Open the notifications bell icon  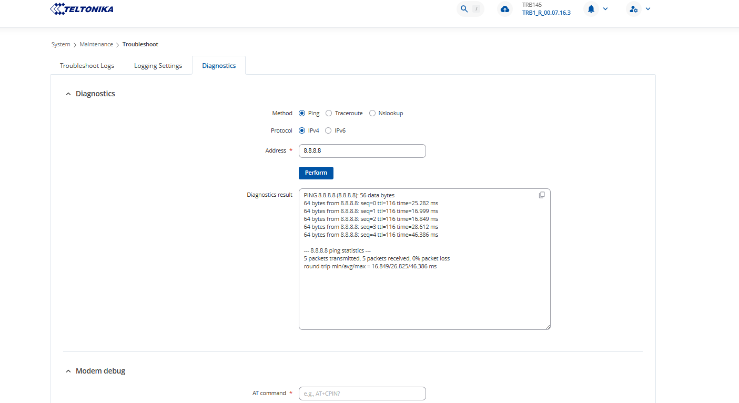point(591,9)
